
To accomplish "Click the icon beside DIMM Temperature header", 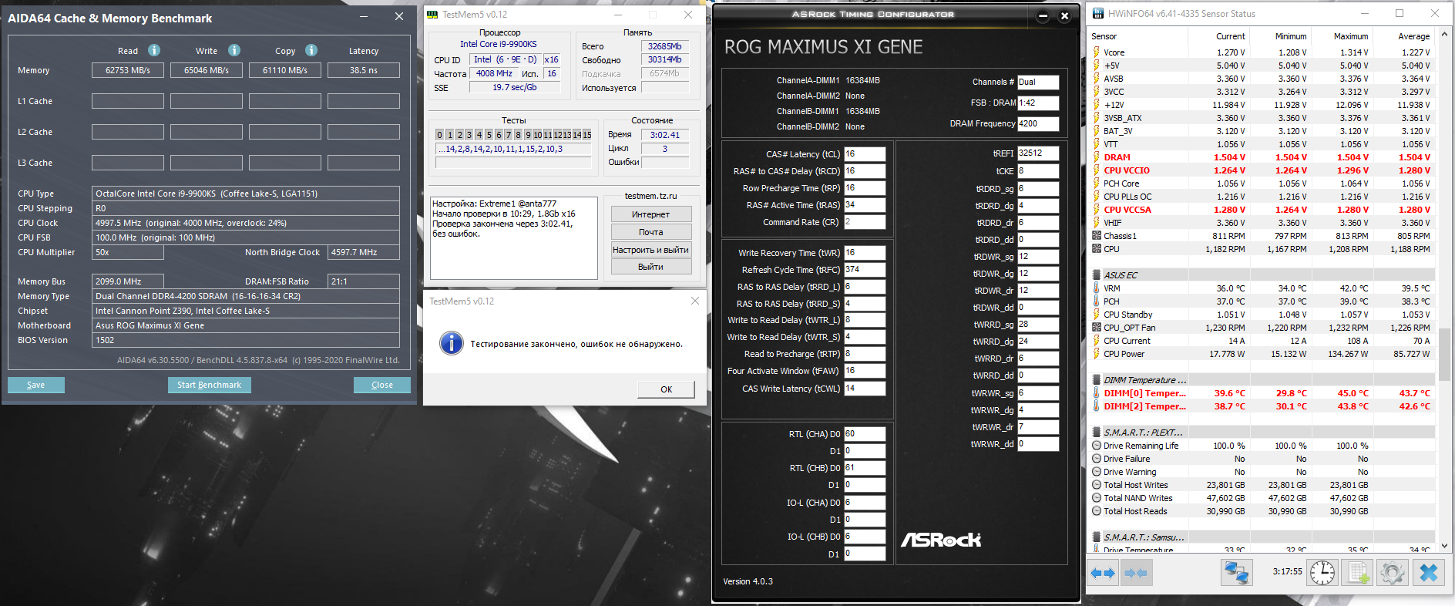I will [1097, 379].
